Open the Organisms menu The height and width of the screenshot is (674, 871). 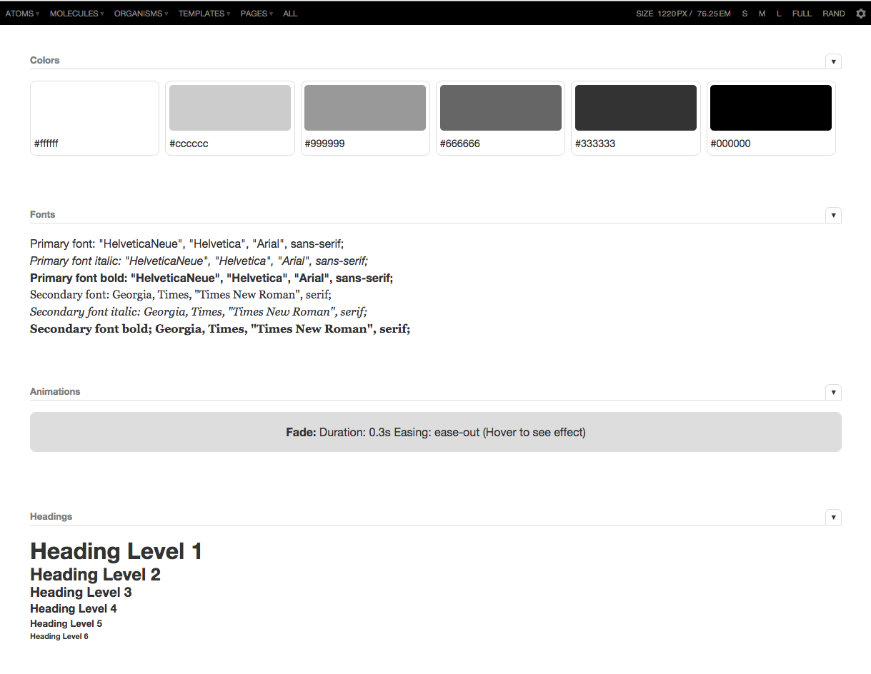click(x=141, y=14)
